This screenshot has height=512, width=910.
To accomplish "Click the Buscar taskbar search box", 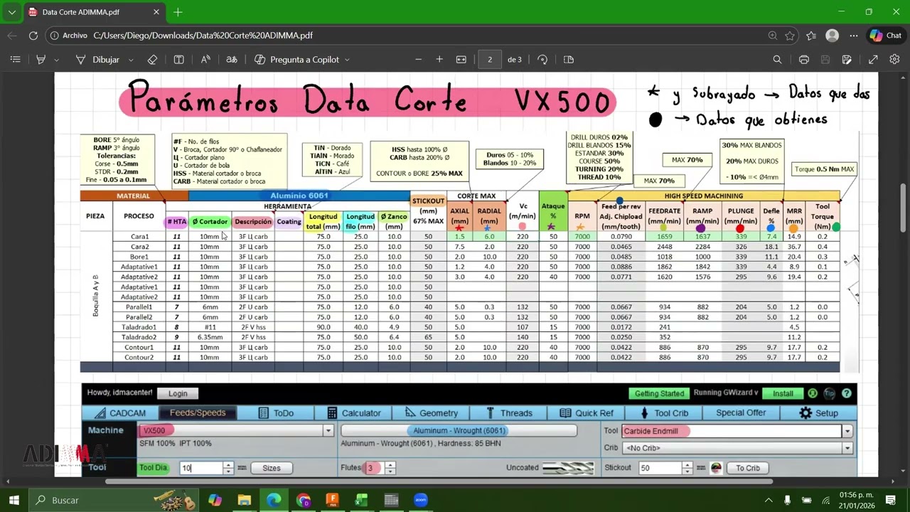I will [x=114, y=500].
